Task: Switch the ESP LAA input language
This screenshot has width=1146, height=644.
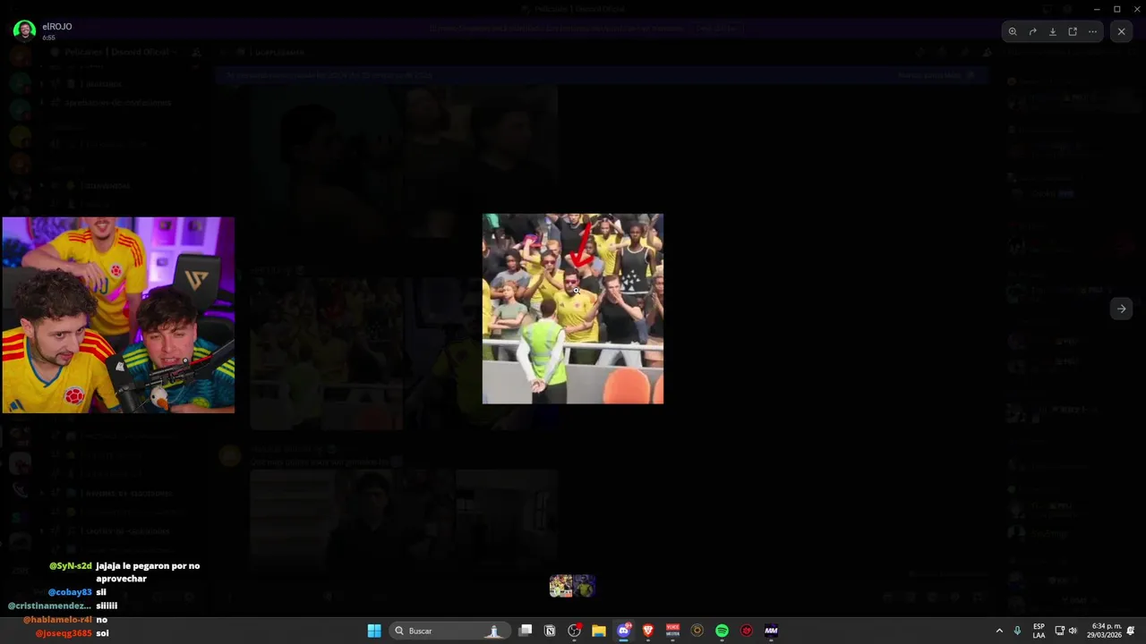Action: [1039, 631]
